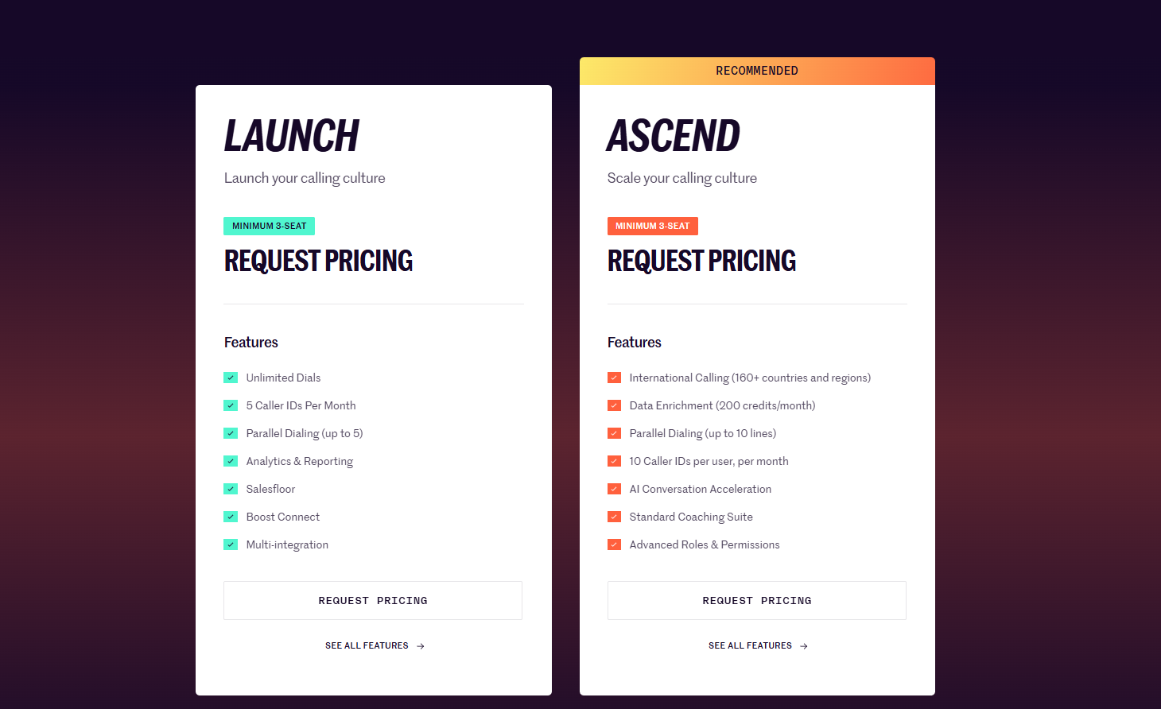Screen dimensions: 1161x709
Task: Select the checkmark icon next to Salesfloor
Action: coord(231,489)
